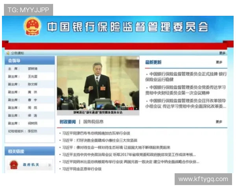Click the 公告通知 speaker icon
The height and width of the screenshot is (189, 236).
tap(8, 53)
